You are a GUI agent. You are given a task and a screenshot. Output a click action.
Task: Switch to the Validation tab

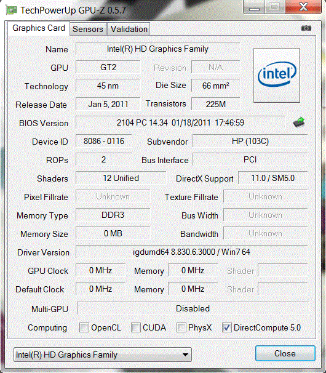point(129,29)
